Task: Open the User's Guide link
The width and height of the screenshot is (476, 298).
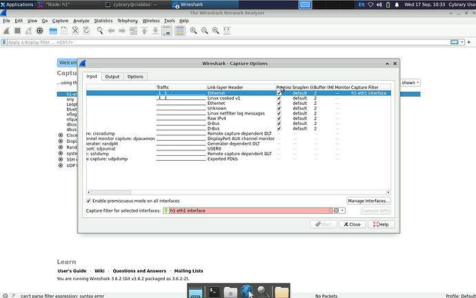Action: pyautogui.click(x=72, y=271)
